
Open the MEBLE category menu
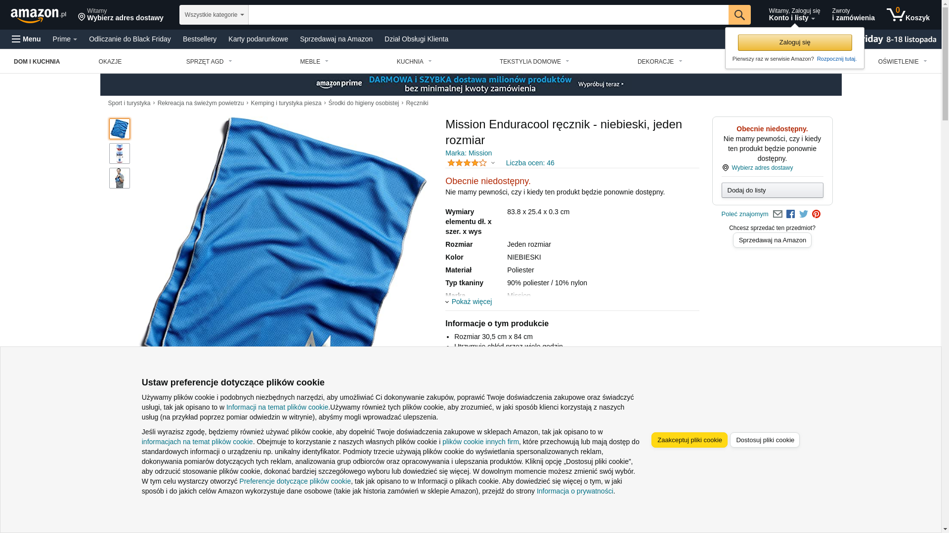point(314,62)
